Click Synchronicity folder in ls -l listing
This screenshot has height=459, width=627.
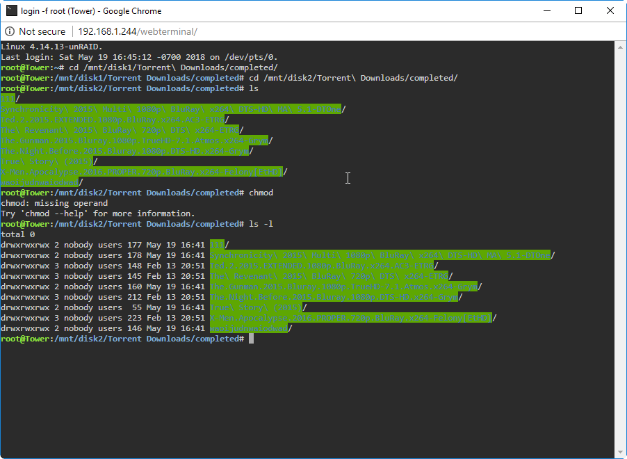point(380,255)
